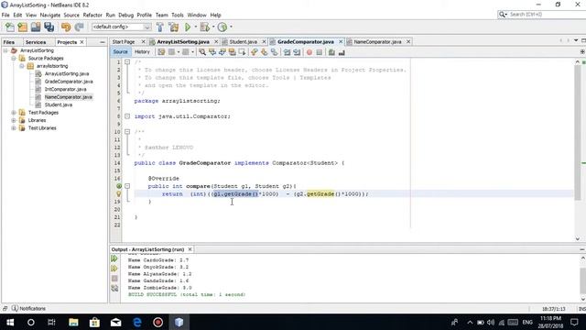Screen dimensions: 586x330
Task: Click the Stop Macro Recording icon
Action: (x=320, y=52)
